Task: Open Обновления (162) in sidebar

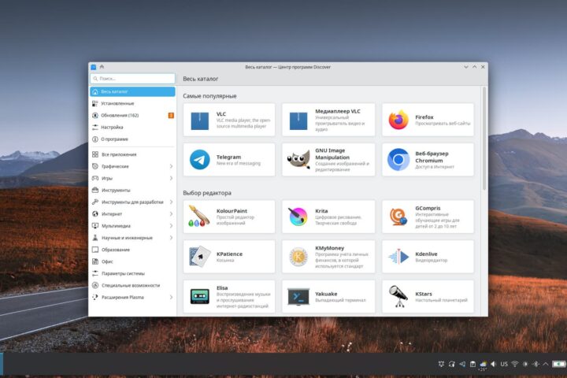Action: [x=132, y=116]
